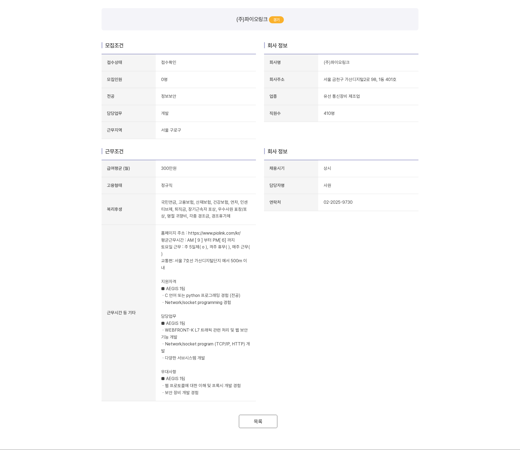Click the 전공 label cell

click(129, 96)
